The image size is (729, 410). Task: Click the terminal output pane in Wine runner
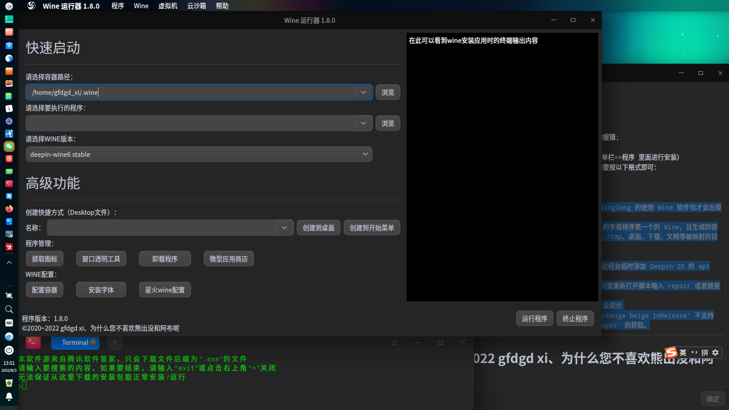coord(502,167)
